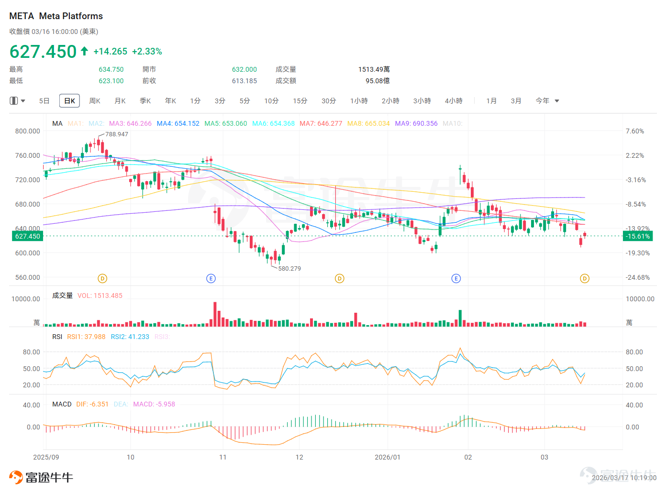Click the DIF: -6.351 value
Screen dimensions: 666x493
coord(92,404)
